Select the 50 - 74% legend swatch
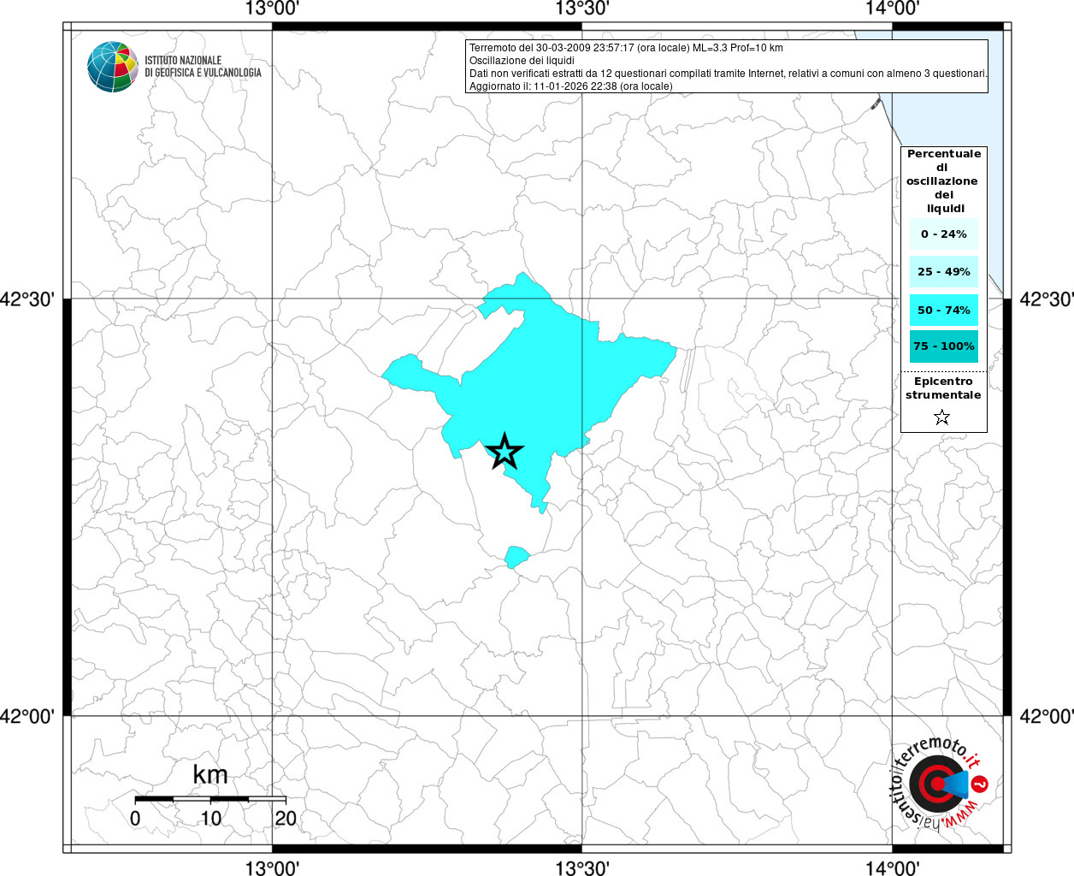The width and height of the screenshot is (1074, 876). coord(944,310)
